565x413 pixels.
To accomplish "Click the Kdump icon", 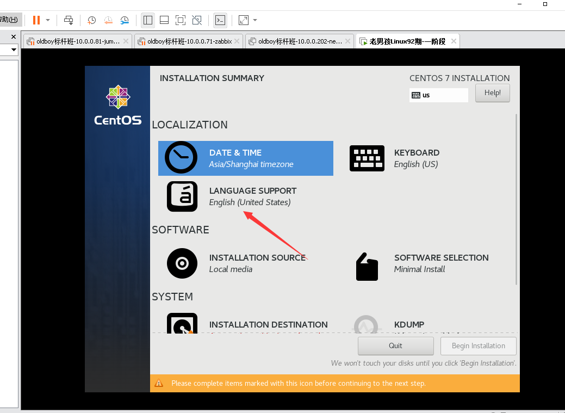I will tap(366, 324).
